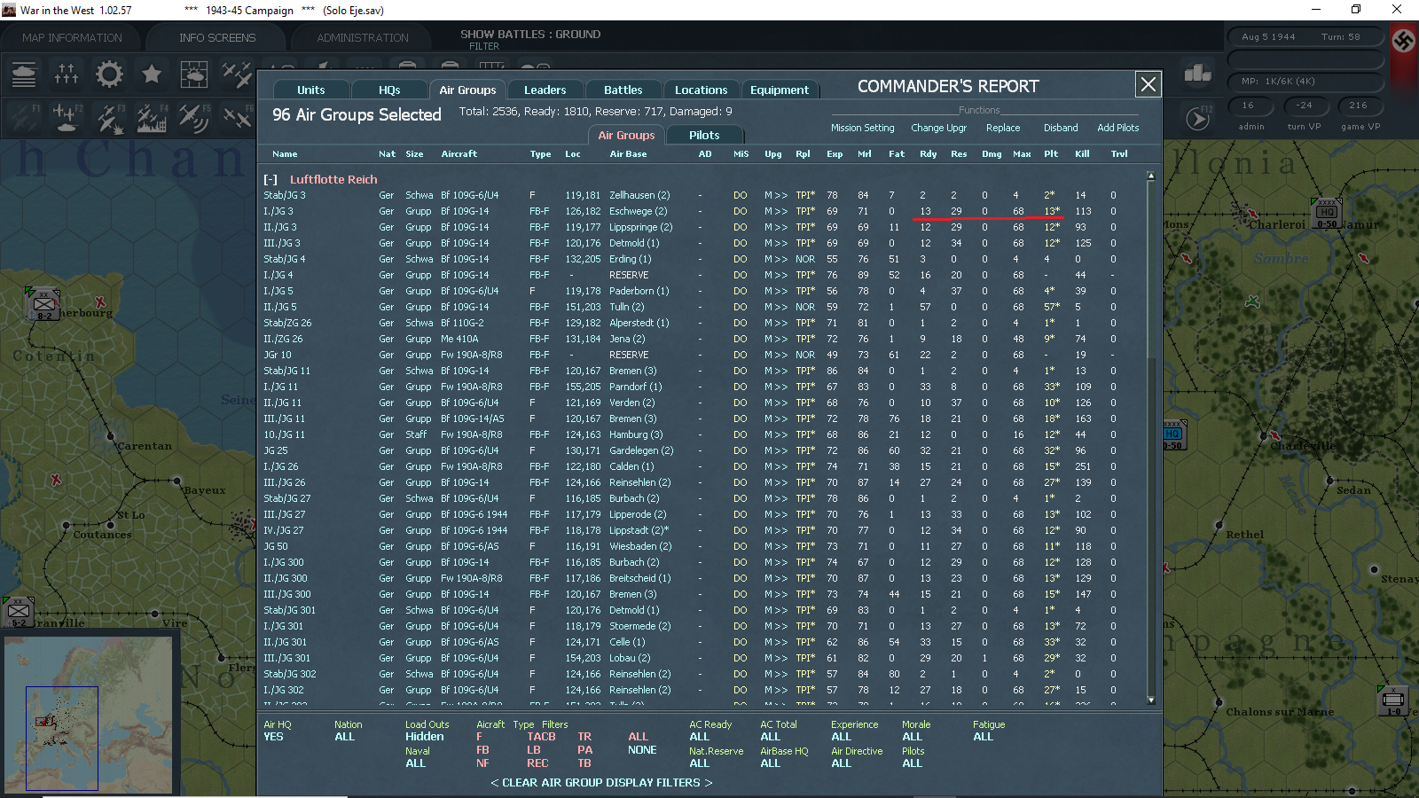Close the Commander's Report window
Viewport: 1419px width, 798px height.
1149,84
